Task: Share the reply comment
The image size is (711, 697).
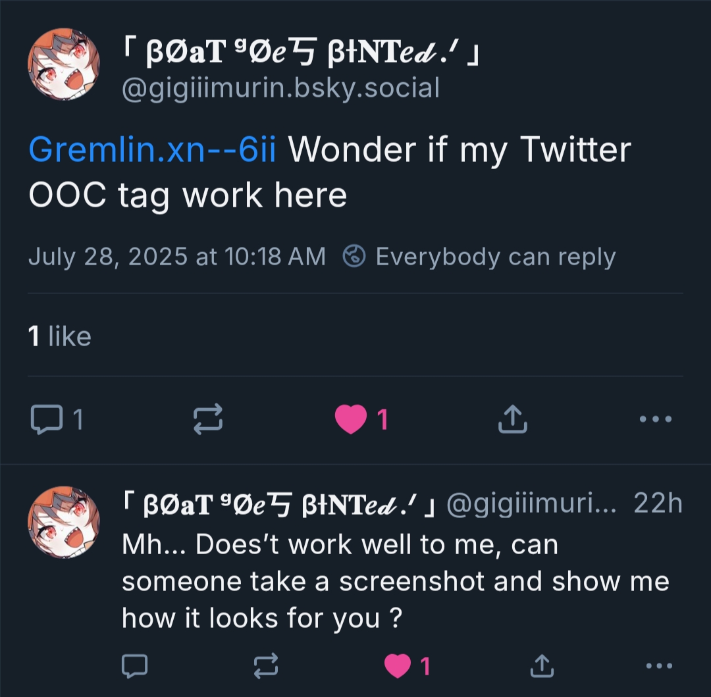Action: [x=541, y=667]
